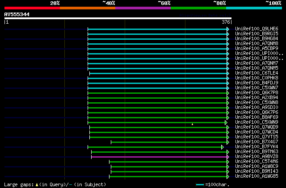Screen dimensions: 286x188
Task: Click the query start position label 1
Action: pos(7,22)
